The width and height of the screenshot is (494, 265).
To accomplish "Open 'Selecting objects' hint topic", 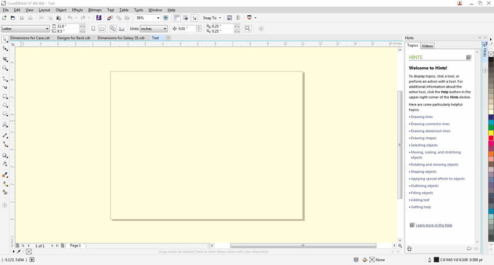I will click(424, 145).
